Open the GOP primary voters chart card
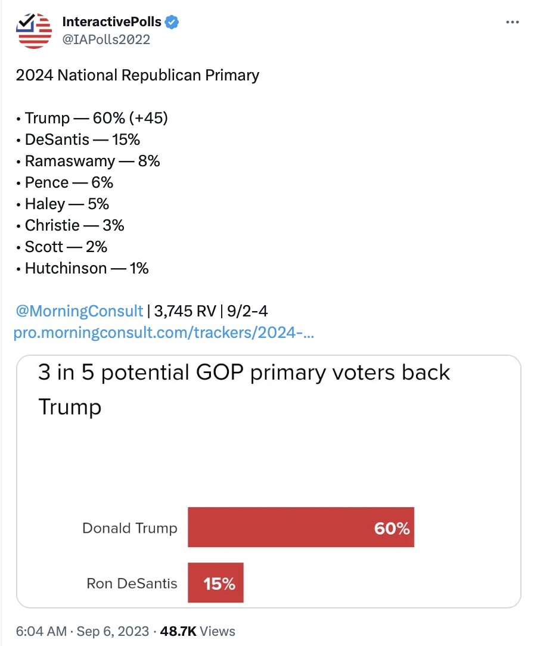 pyautogui.click(x=269, y=481)
